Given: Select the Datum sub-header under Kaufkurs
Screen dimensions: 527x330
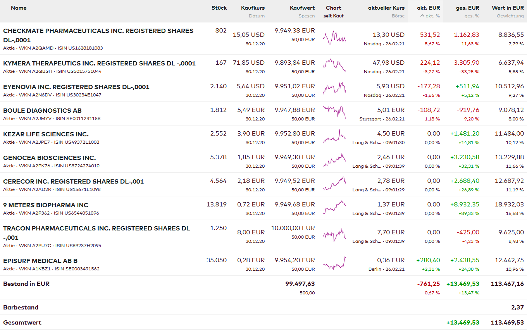Looking at the screenshot, I should [x=257, y=16].
